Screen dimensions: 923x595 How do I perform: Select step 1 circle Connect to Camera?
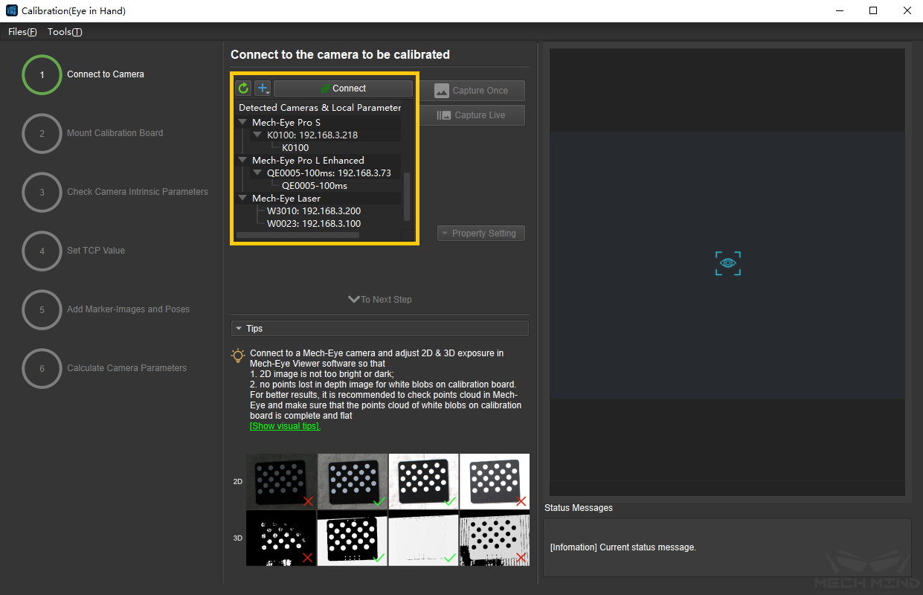(x=42, y=74)
